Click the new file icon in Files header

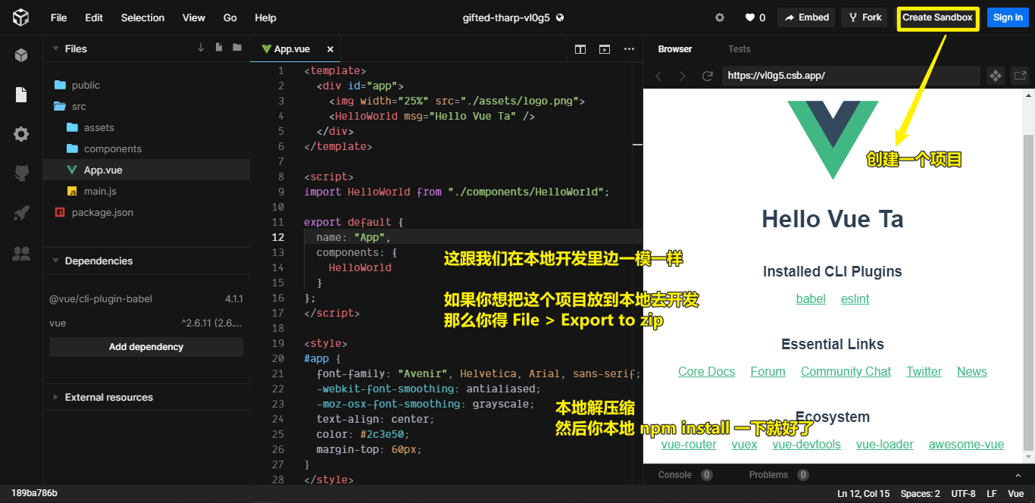[219, 48]
